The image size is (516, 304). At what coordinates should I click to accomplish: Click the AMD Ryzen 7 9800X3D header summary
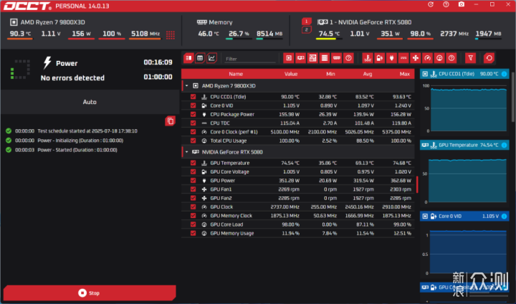[x=52, y=22]
